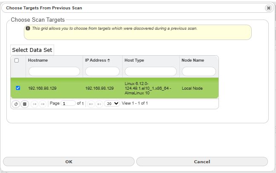Click the Hostname column header
The width and height of the screenshot is (276, 173).
pos(38,60)
